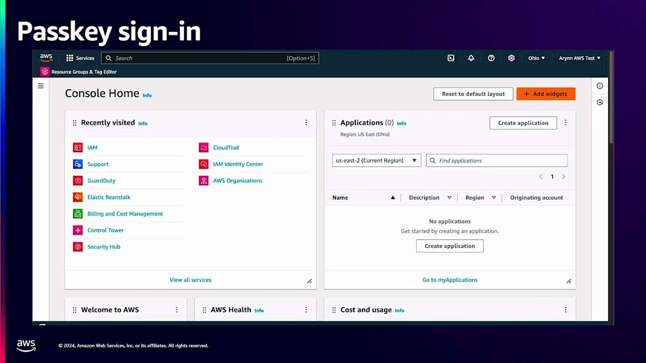Screen dimensions: 646x363
Task: Open Welcome to AWS widget options menu
Action: click(x=176, y=310)
